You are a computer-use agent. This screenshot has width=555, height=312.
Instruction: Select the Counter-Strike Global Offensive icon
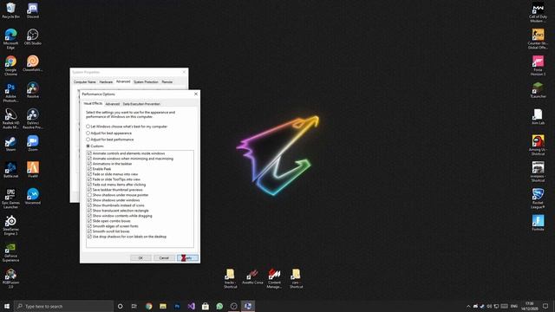[538, 39]
